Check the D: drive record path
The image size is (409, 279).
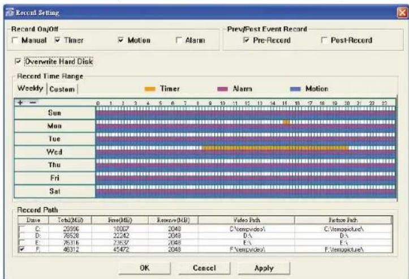coord(22,235)
